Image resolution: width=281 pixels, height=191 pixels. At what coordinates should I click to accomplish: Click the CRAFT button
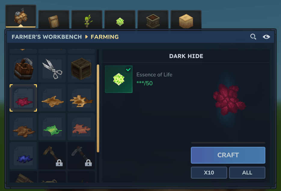[x=228, y=155]
